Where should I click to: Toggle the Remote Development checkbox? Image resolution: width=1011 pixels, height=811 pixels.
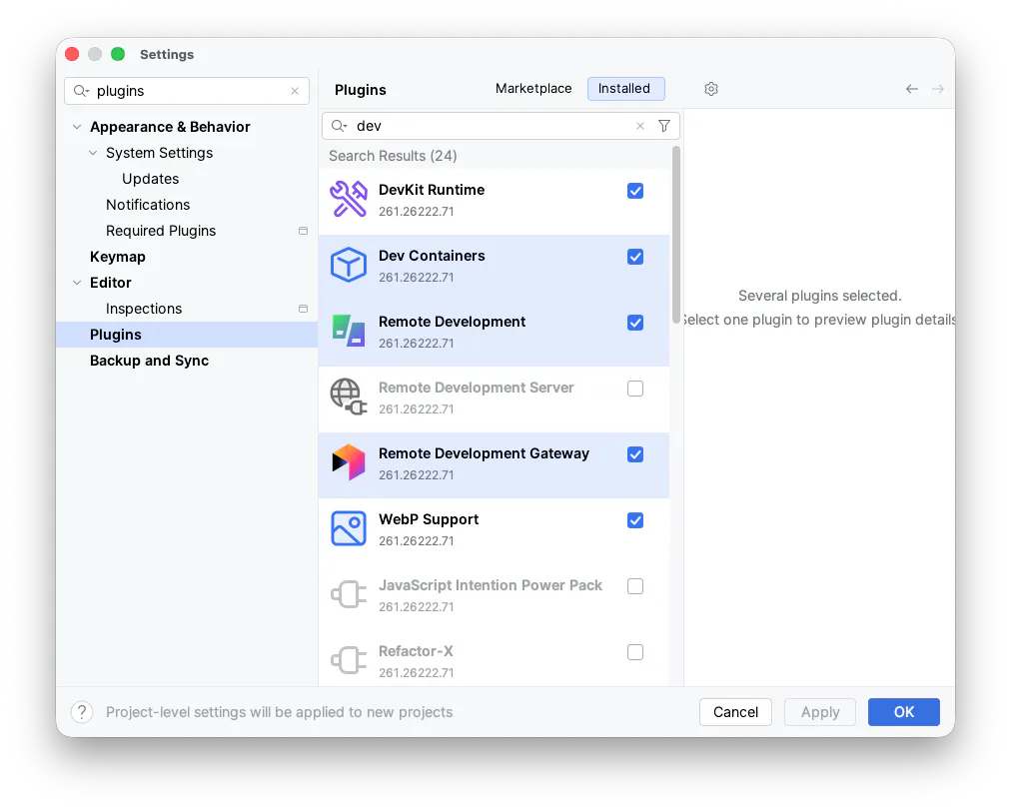[635, 323]
